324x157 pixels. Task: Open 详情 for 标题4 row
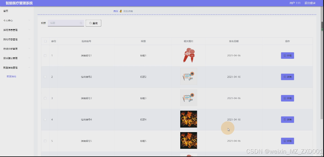pyautogui.click(x=287, y=120)
